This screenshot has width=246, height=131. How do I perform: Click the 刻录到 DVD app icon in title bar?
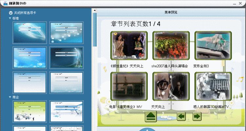pos(6,3)
